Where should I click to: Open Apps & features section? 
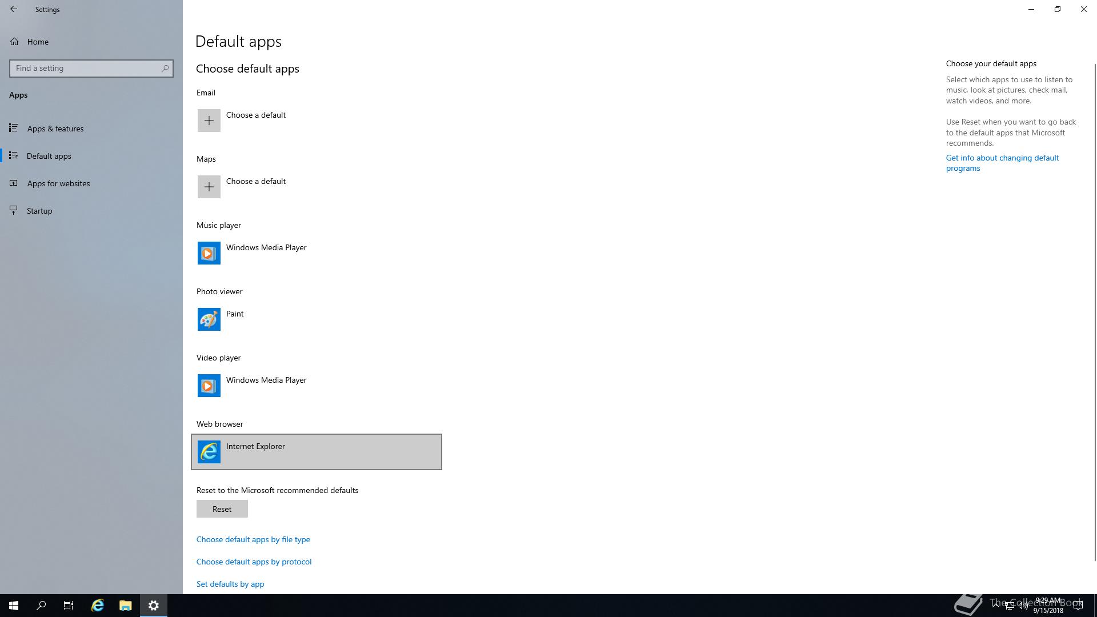[55, 129]
